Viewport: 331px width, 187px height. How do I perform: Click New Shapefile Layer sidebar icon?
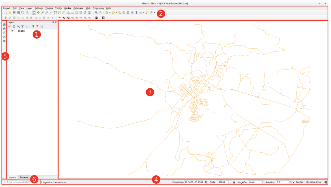[4, 33]
